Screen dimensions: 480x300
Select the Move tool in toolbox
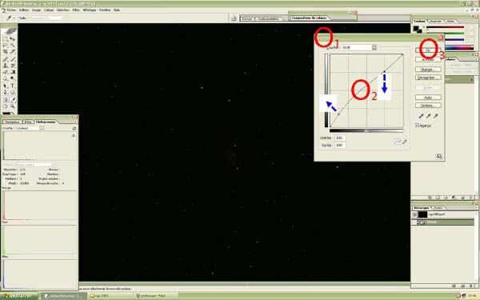13,39
